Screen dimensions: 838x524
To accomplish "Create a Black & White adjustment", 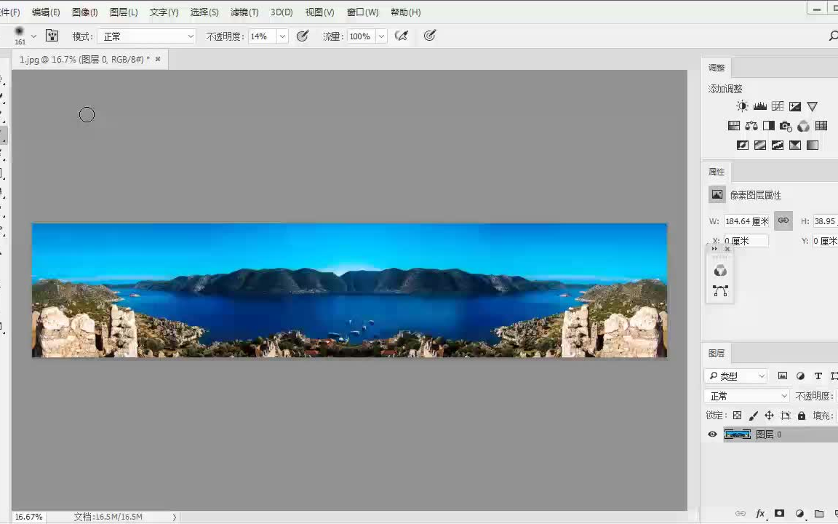I will point(768,125).
